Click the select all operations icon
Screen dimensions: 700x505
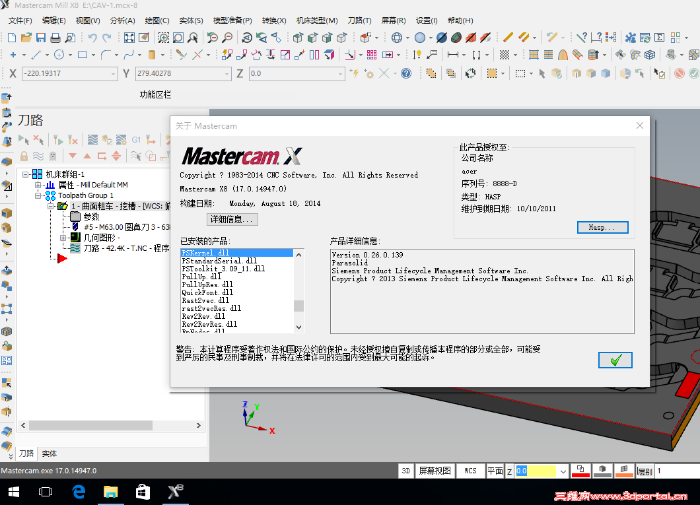pyautogui.click(x=24, y=140)
